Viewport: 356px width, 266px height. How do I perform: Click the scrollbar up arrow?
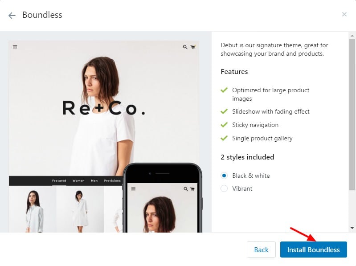[352, 36]
